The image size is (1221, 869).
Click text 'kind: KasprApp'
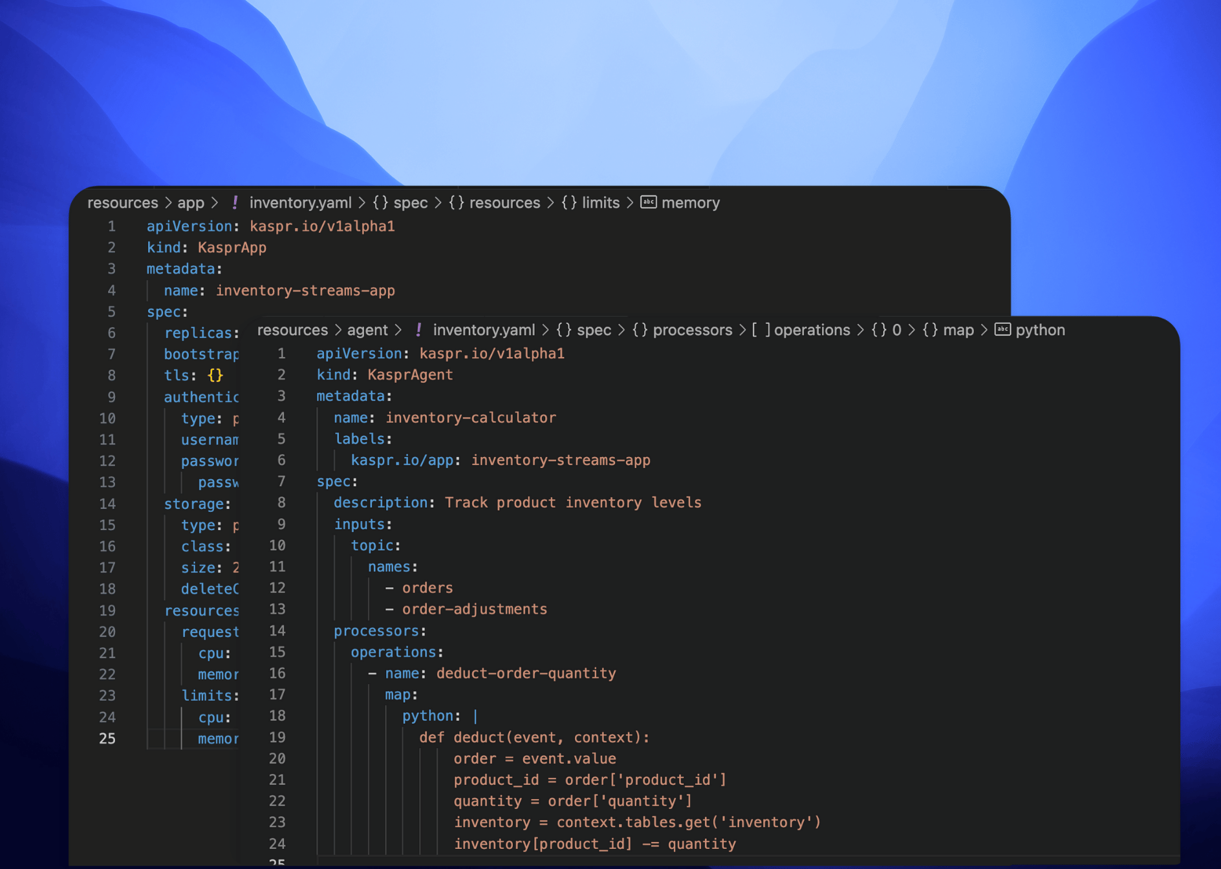(x=206, y=248)
